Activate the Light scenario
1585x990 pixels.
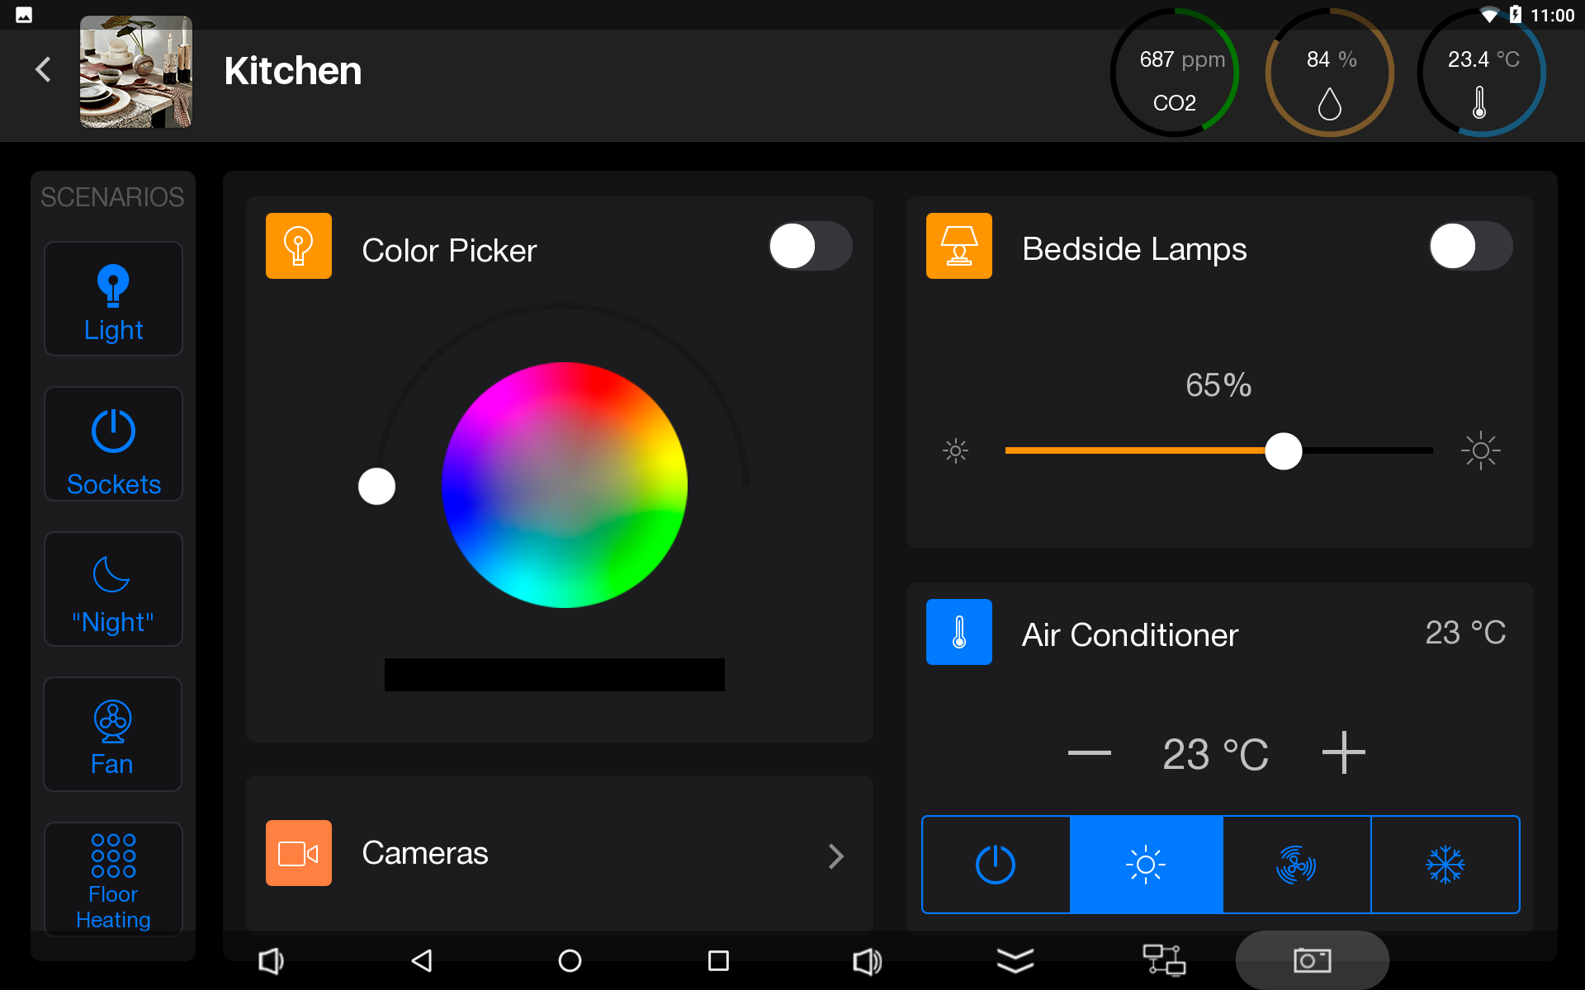(x=113, y=299)
